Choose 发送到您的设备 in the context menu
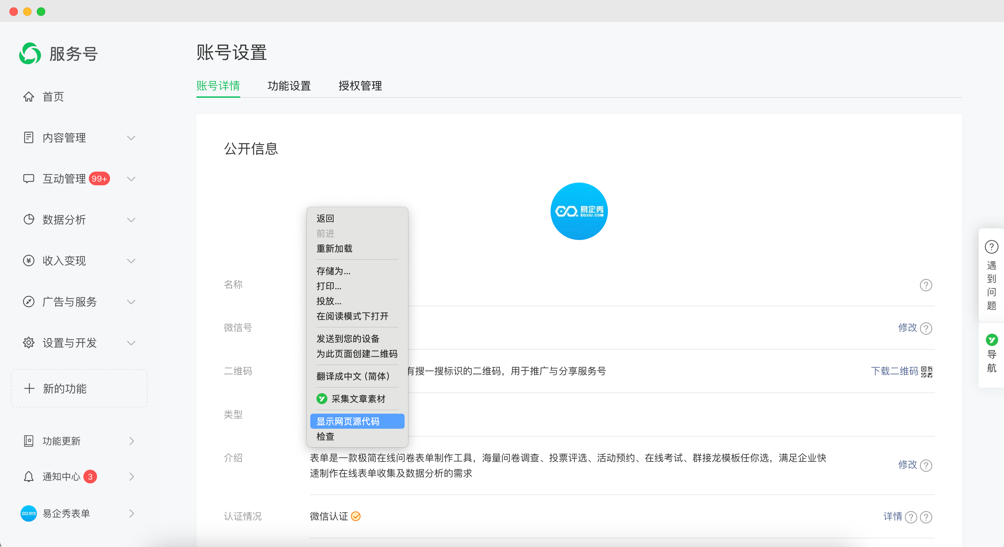The height and width of the screenshot is (547, 1004). click(357, 338)
